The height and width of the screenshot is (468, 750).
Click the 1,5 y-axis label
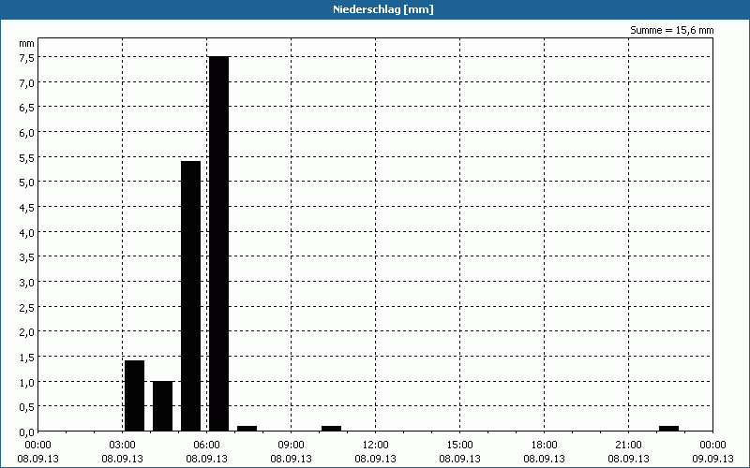pyautogui.click(x=26, y=358)
